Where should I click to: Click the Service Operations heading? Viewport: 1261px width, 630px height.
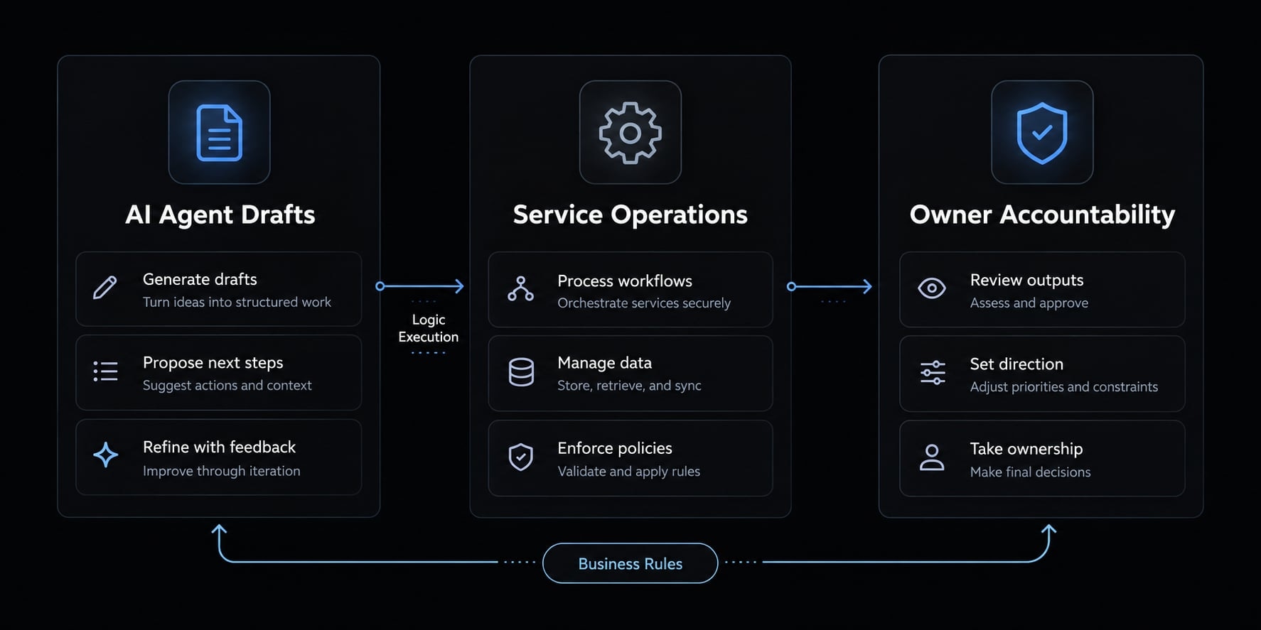(x=630, y=214)
